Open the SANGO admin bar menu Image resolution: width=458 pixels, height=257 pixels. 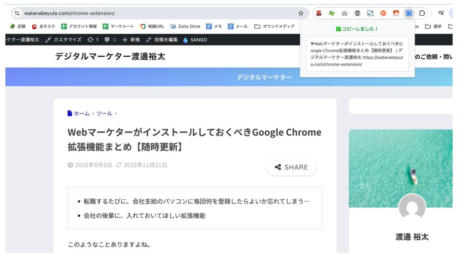pyautogui.click(x=195, y=40)
